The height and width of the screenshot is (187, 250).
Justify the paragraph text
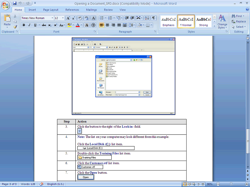119,25
